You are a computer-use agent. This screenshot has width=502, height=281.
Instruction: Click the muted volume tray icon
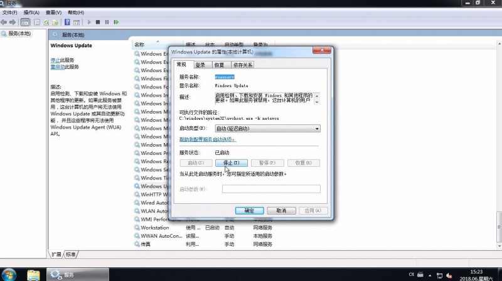coord(449,275)
